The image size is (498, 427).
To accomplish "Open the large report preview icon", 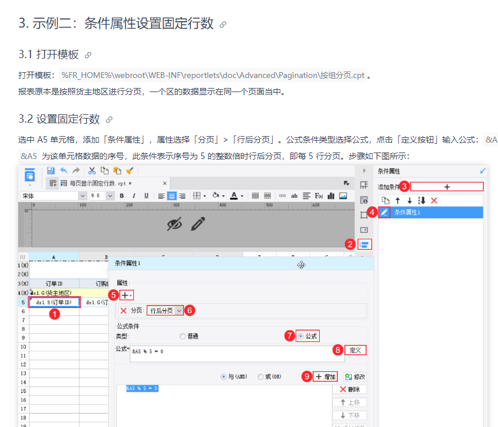I will click(x=29, y=175).
